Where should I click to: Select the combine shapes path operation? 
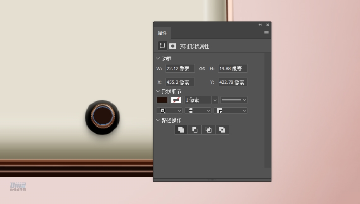181,130
